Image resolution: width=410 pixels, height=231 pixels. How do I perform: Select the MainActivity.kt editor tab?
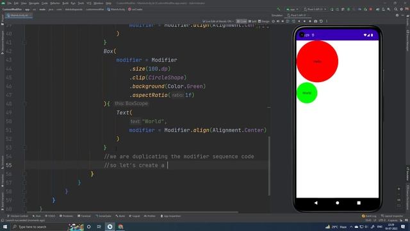tap(19, 15)
